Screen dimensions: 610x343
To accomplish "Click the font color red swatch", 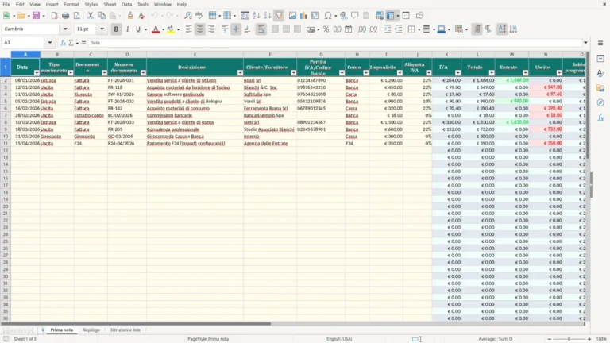I will pos(156,29).
